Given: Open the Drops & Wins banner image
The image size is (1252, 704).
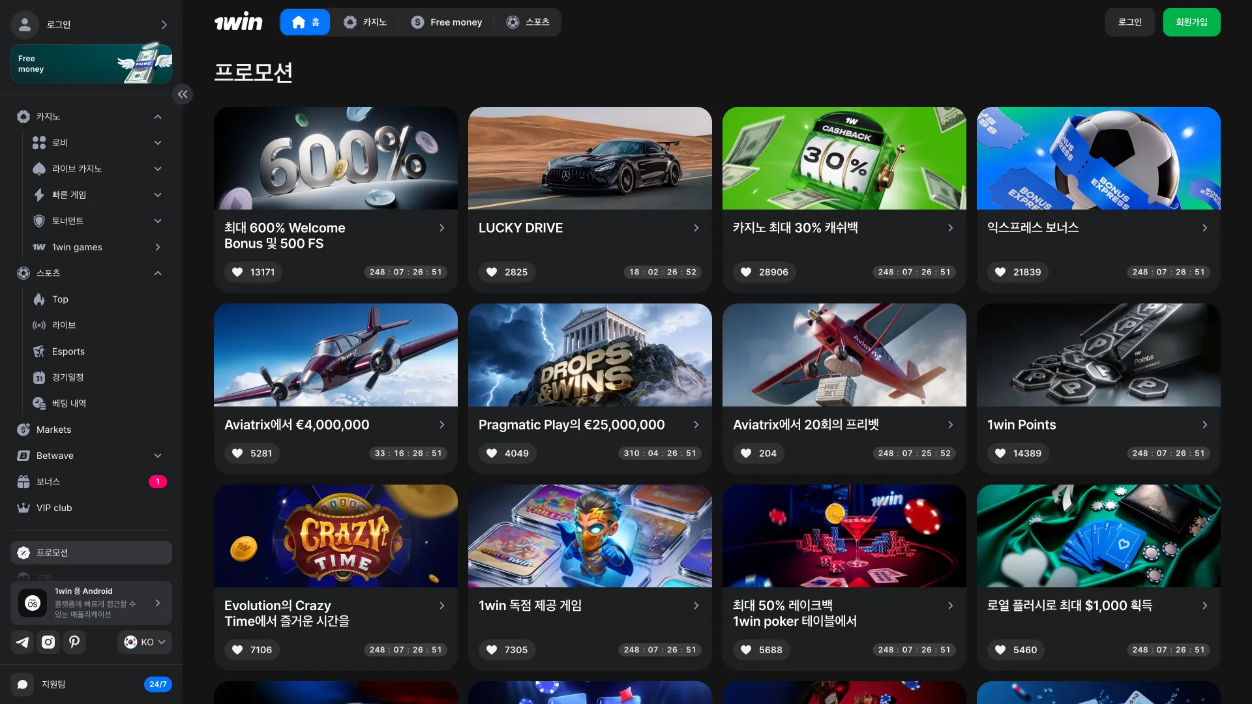Looking at the screenshot, I should [590, 355].
